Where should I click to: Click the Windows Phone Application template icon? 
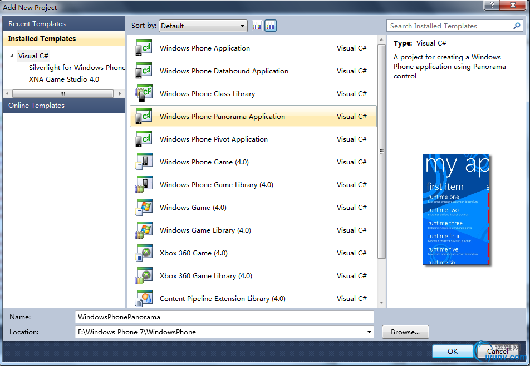click(x=144, y=48)
